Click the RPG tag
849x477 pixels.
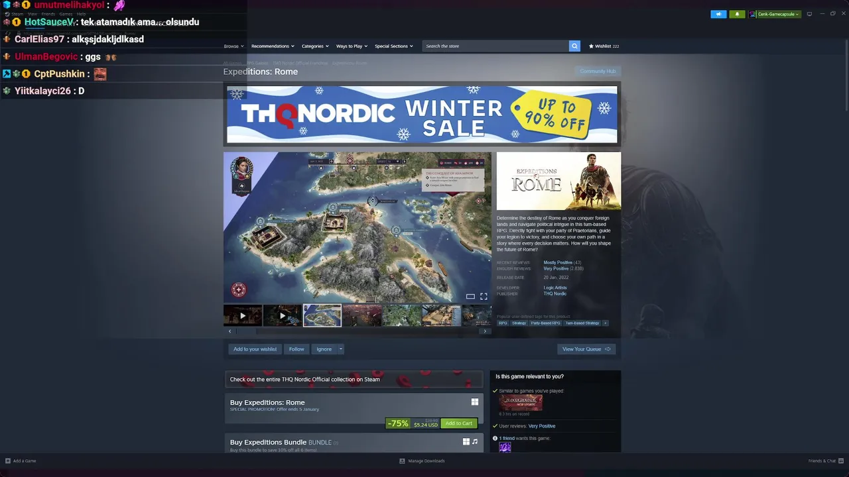pyautogui.click(x=503, y=323)
